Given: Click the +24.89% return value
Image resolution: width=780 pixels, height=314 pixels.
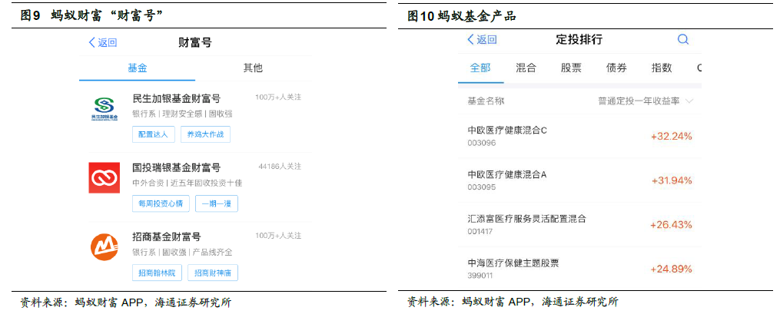Looking at the screenshot, I should (x=671, y=269).
